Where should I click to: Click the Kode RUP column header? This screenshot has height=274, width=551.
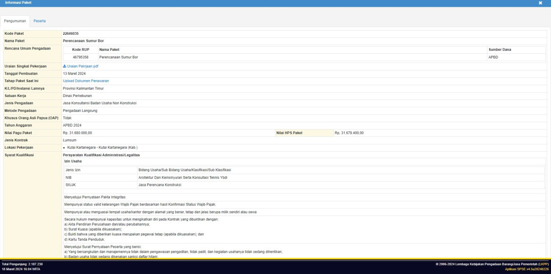(80, 50)
